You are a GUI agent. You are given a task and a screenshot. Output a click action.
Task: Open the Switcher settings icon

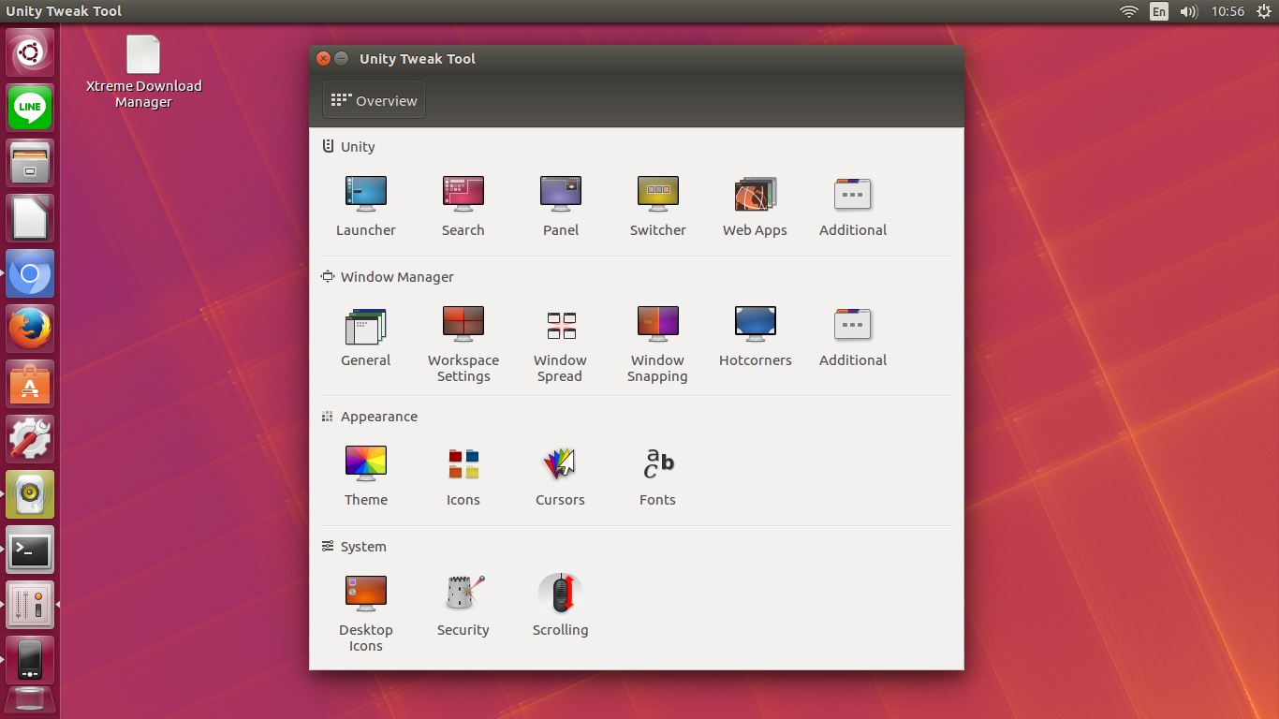pyautogui.click(x=657, y=205)
